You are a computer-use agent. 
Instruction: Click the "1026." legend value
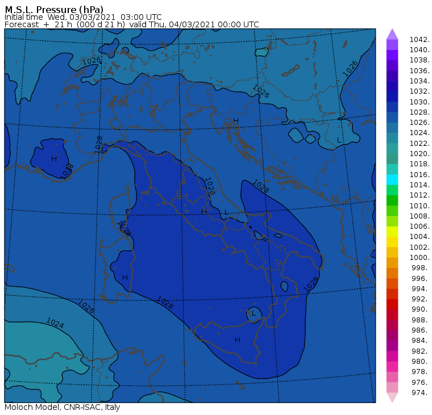[x=419, y=122]
